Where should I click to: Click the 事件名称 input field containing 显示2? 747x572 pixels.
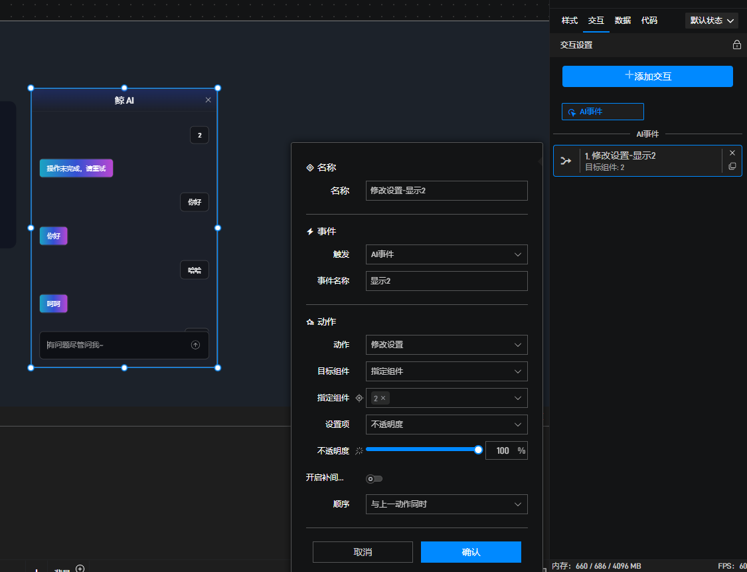[446, 281]
